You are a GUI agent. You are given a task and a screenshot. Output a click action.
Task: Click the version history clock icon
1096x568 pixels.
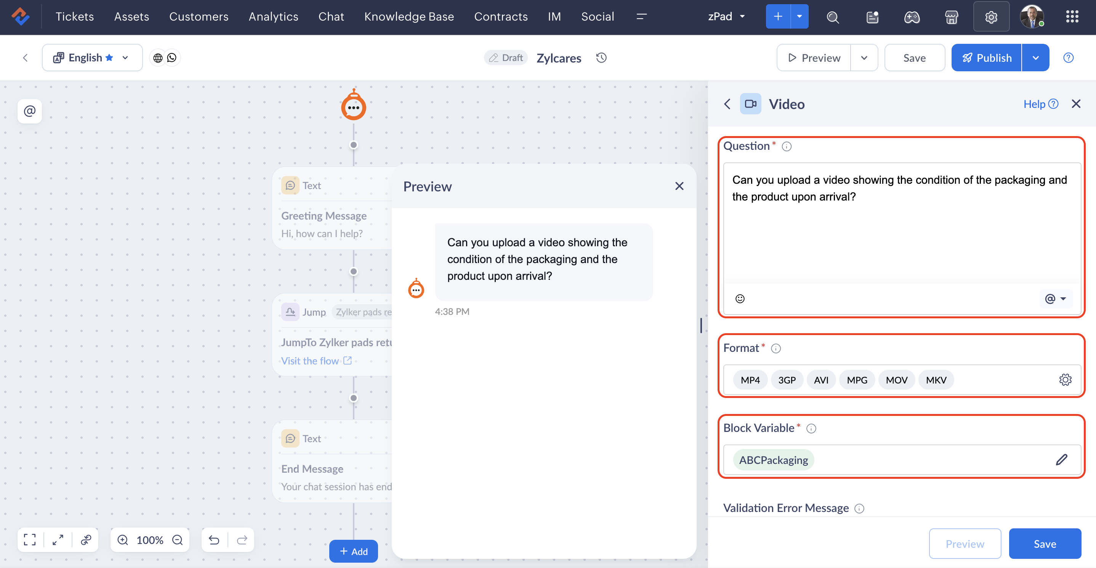[x=601, y=58]
